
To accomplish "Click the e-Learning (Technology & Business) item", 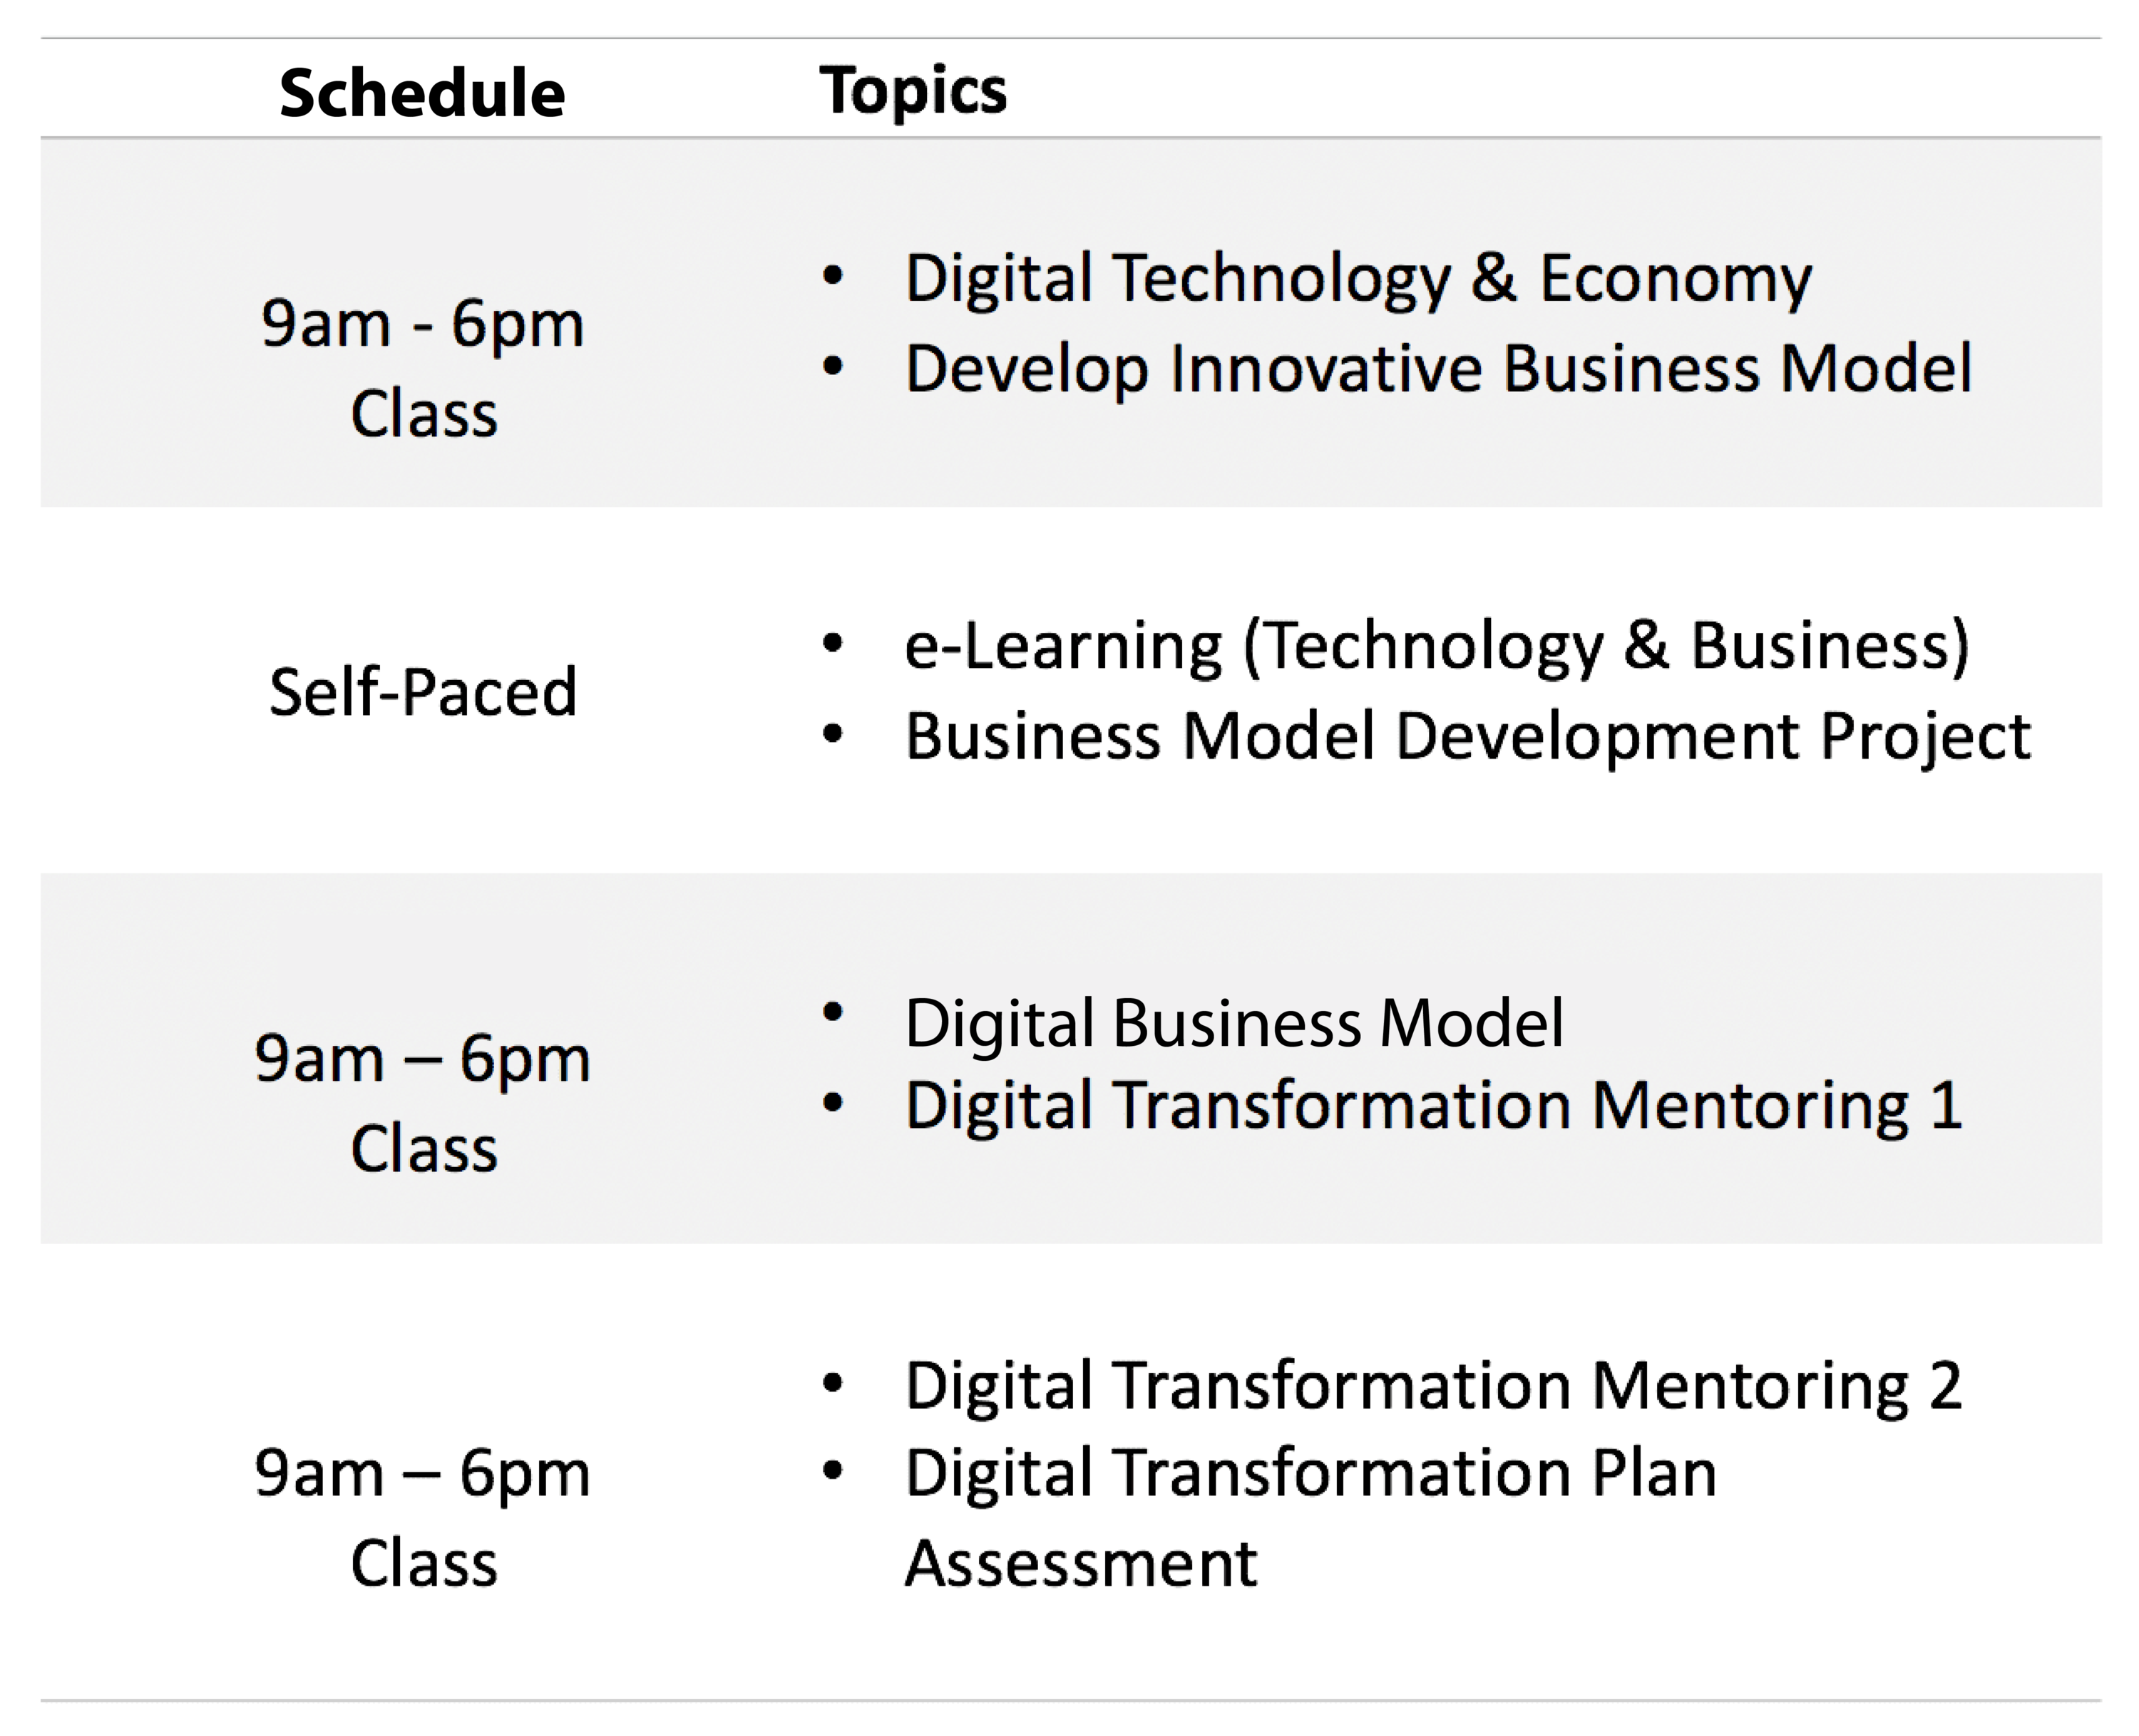I will coord(1437,646).
